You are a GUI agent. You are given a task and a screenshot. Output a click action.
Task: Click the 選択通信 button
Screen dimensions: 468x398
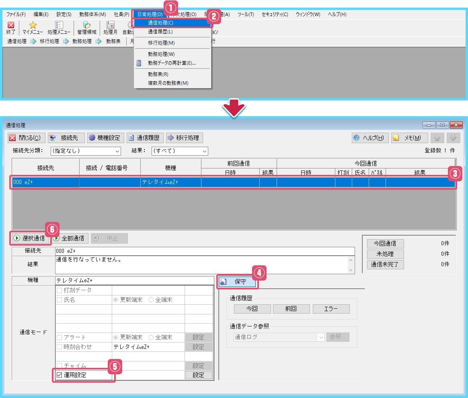coord(30,238)
